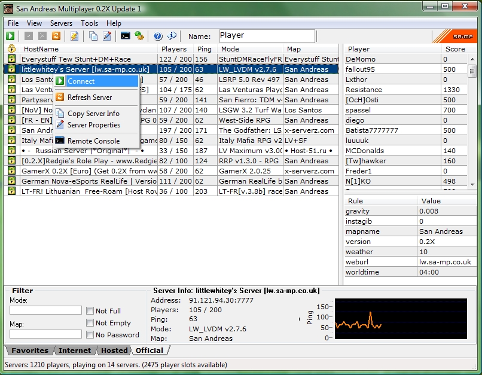Click the blue Help question-mark icon
The height and width of the screenshot is (375, 482).
pyautogui.click(x=158, y=36)
